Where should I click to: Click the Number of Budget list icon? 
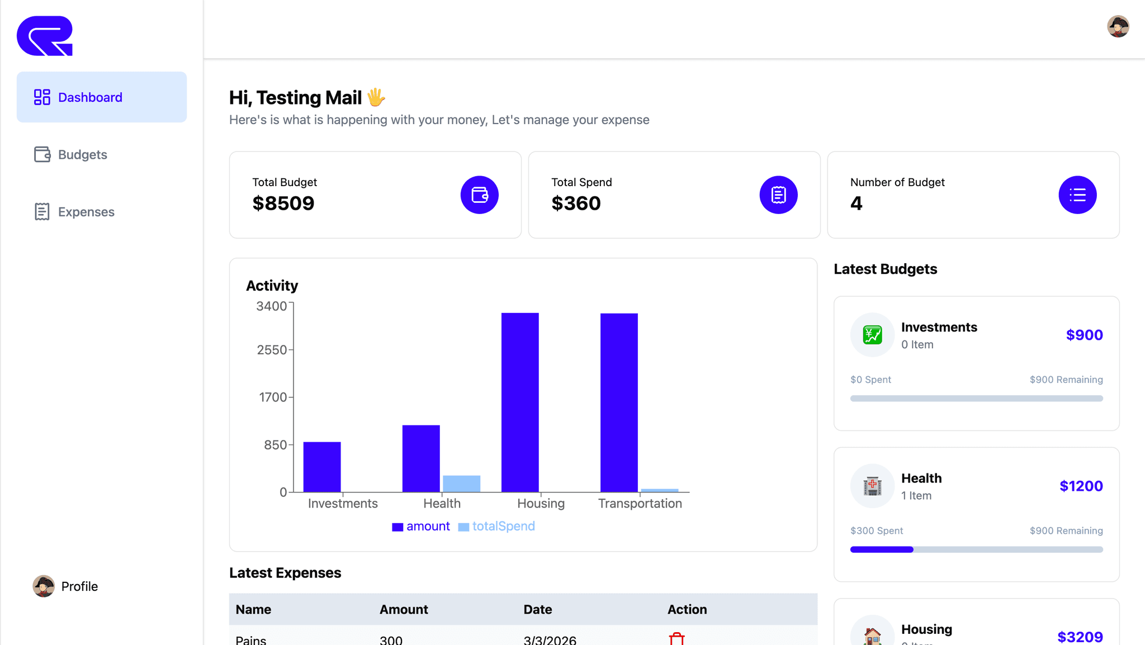click(x=1077, y=195)
